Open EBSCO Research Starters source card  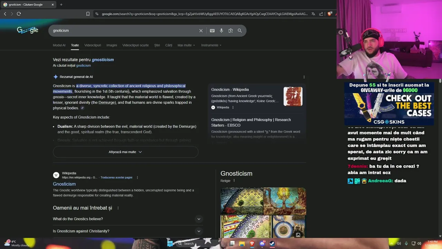click(257, 128)
